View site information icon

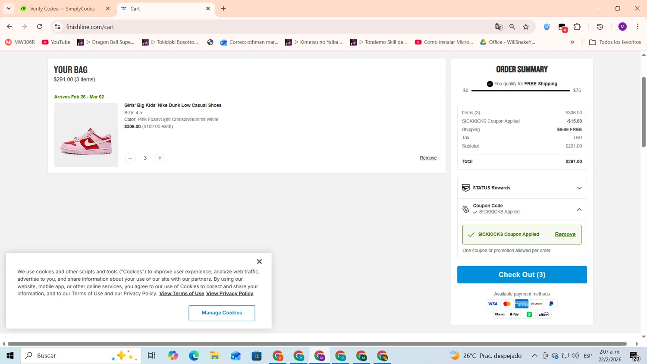[x=57, y=27]
